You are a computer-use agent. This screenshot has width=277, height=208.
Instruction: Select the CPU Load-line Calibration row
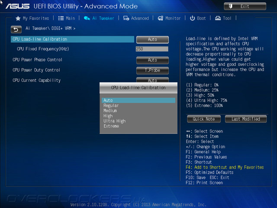tap(72, 39)
